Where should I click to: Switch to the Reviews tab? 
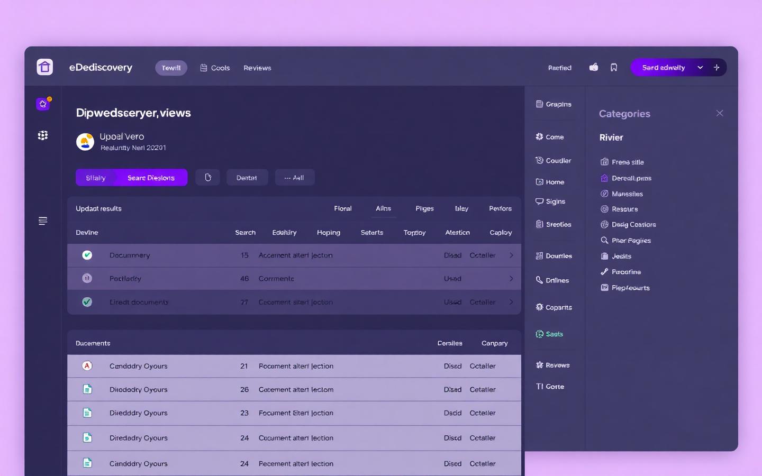257,68
